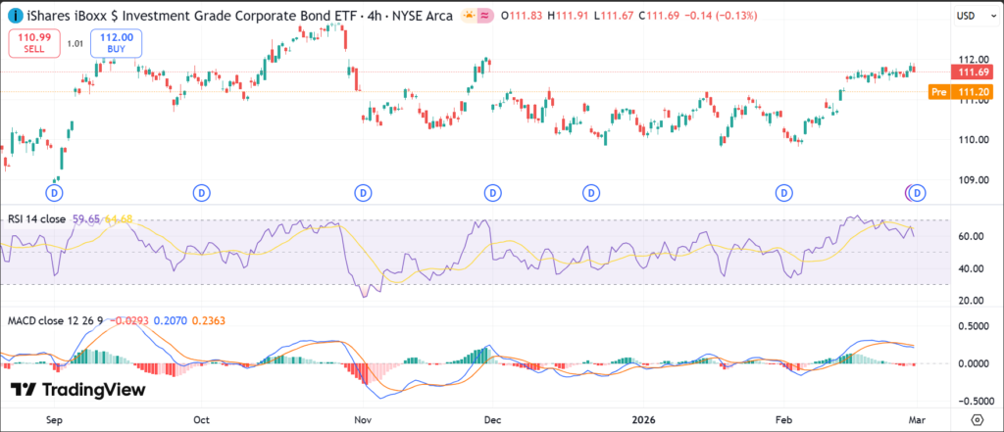Click the D dividend marker above Oct

[203, 191]
